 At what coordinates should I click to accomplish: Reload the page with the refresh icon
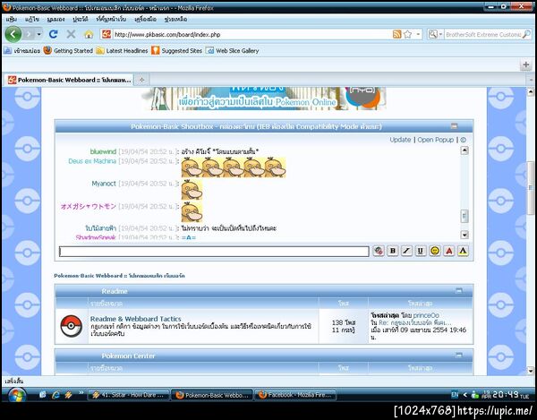coord(53,34)
